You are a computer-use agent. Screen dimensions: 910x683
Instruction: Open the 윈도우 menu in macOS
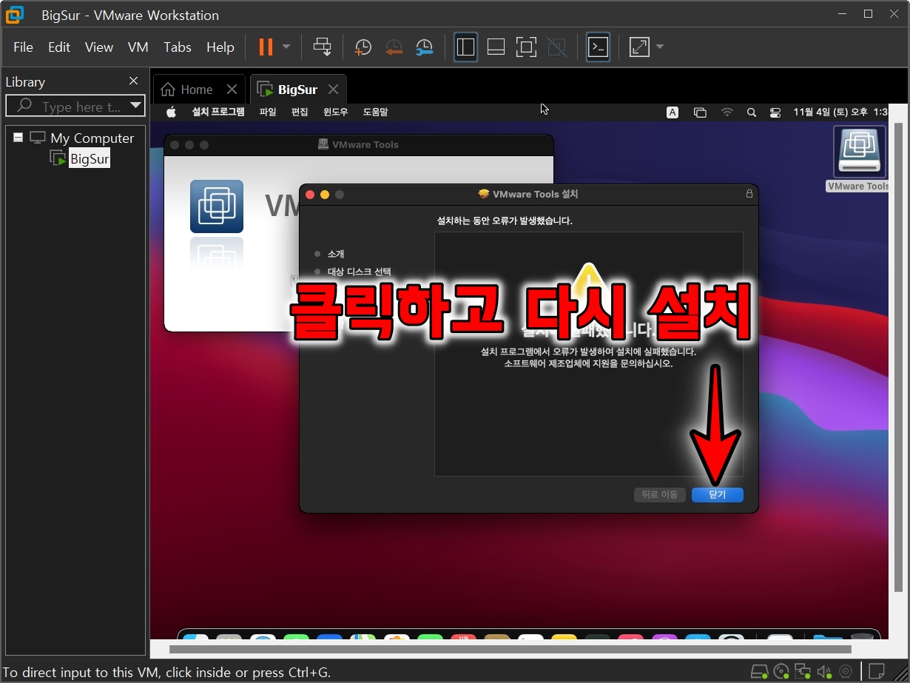[336, 112]
